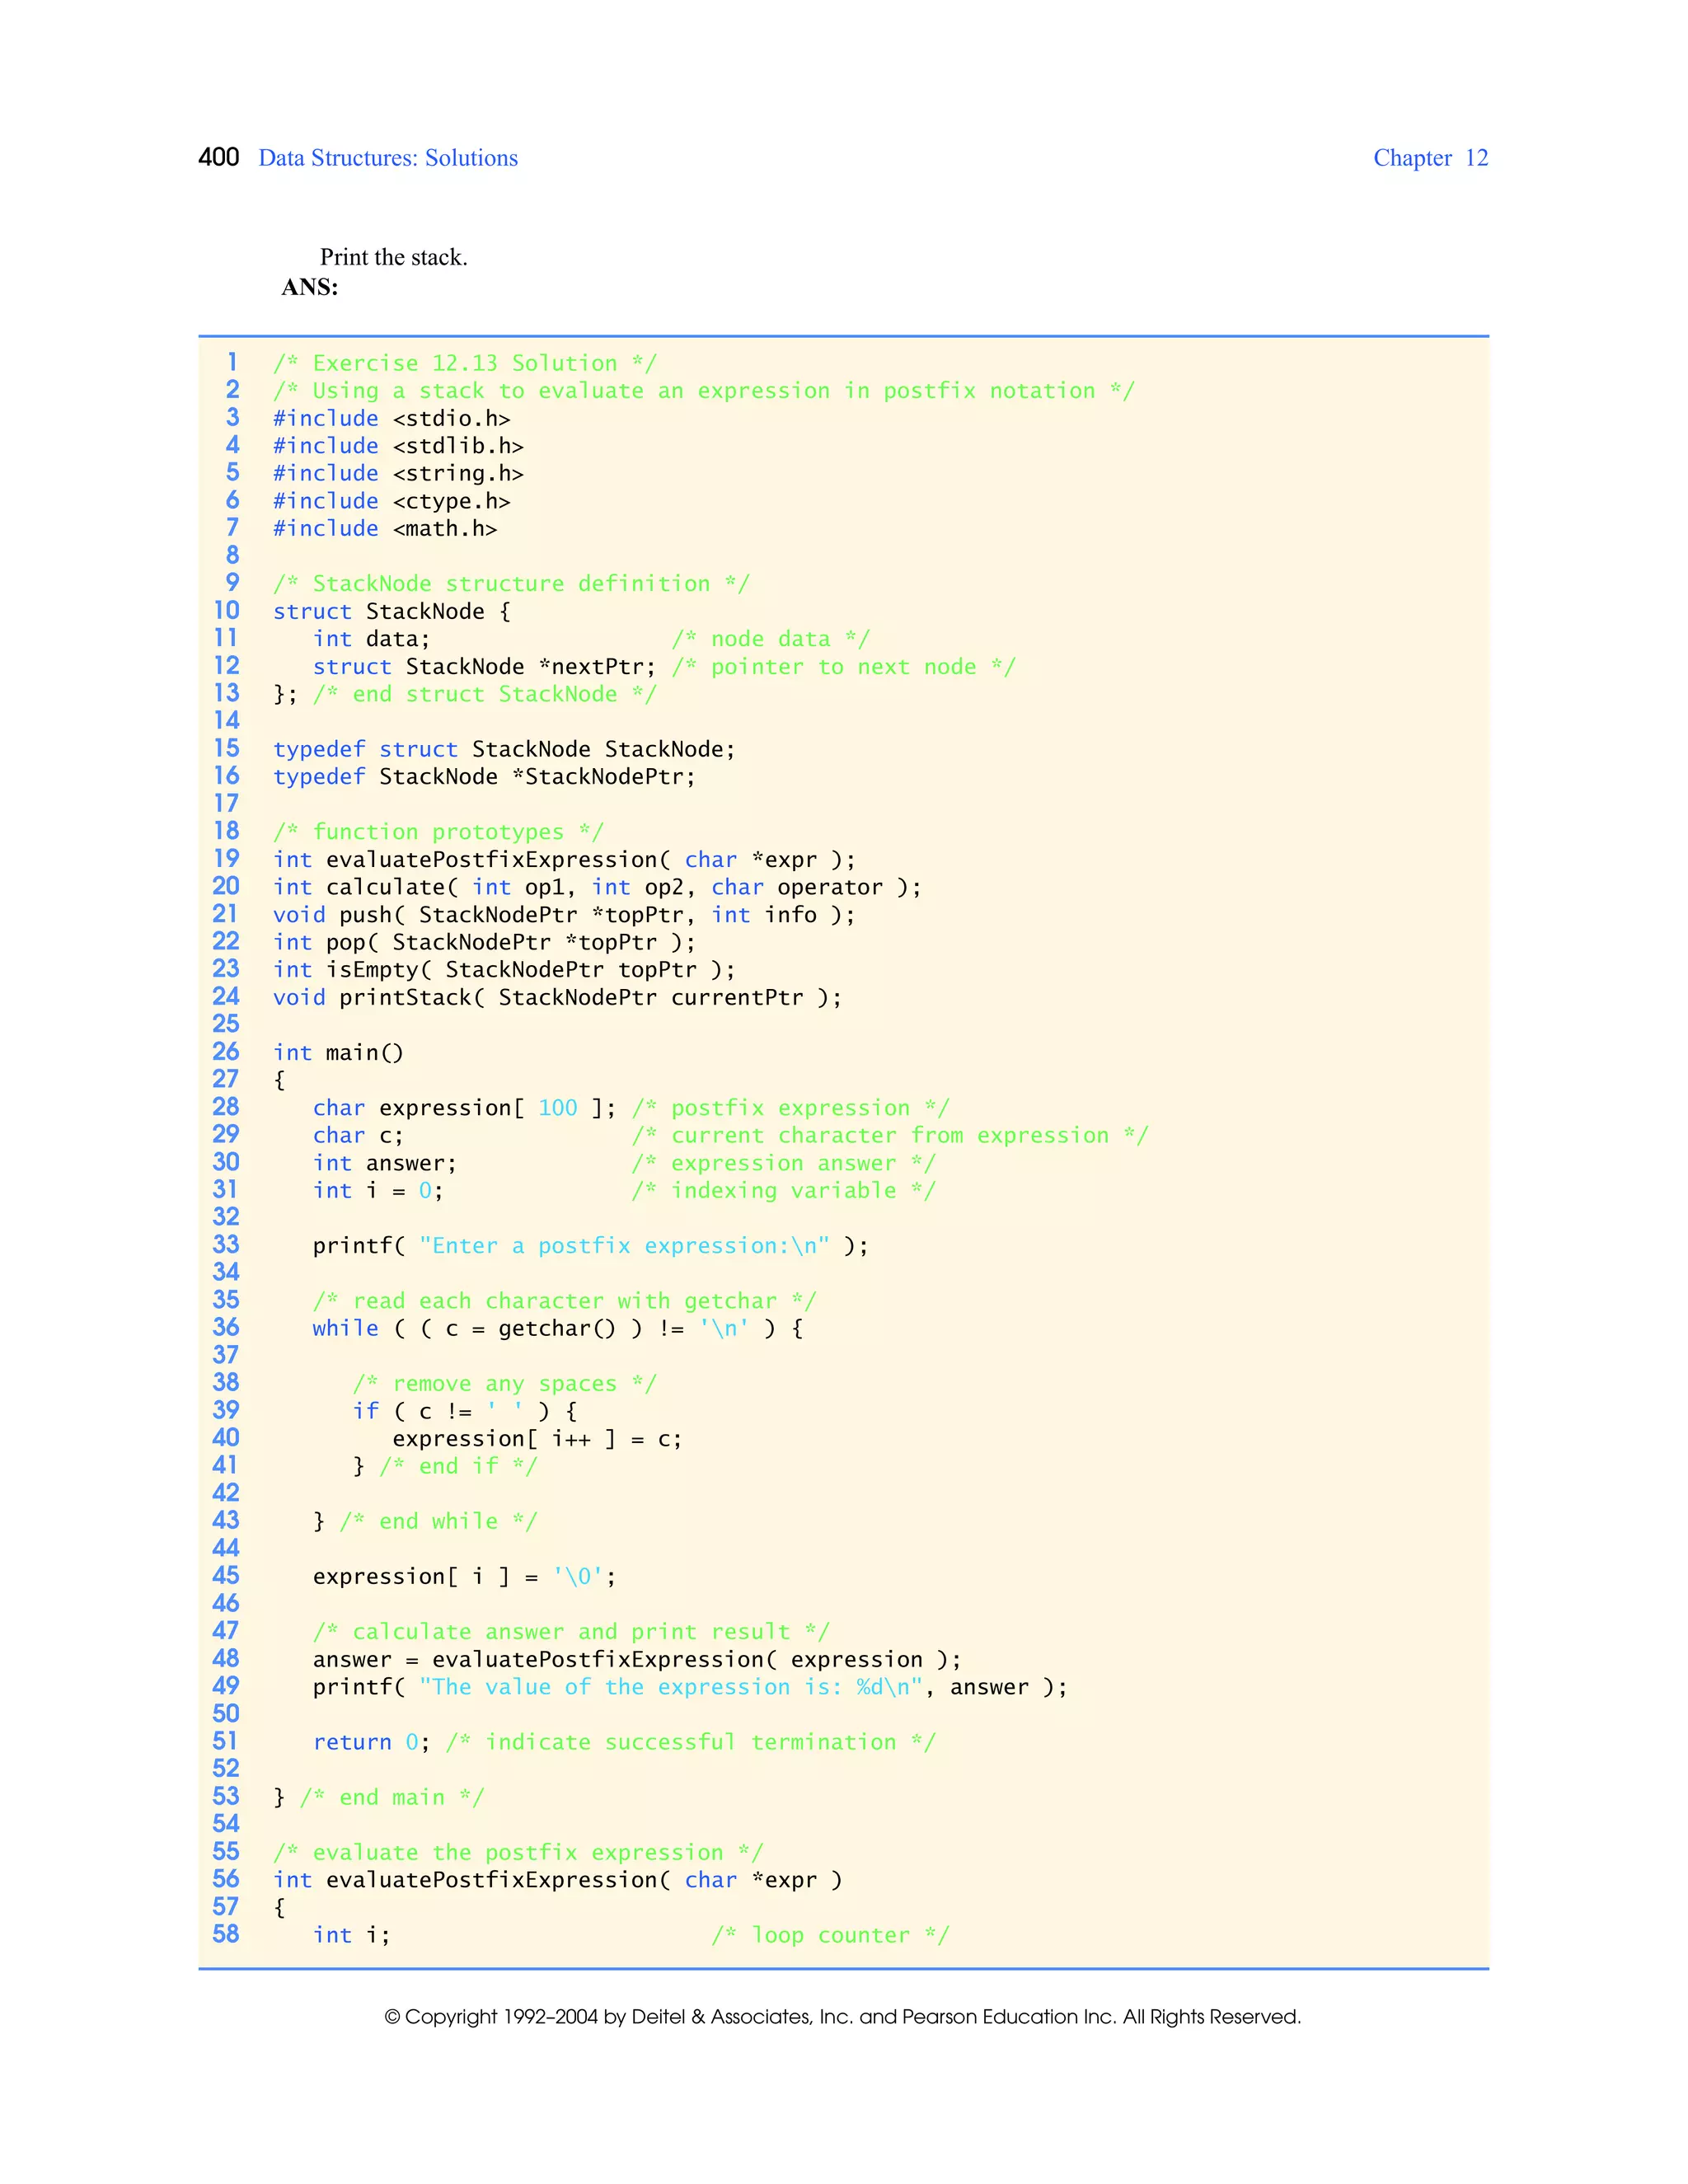This screenshot has width=1688, height=2184.
Task: Click the push function prototype line
Action: (564, 915)
